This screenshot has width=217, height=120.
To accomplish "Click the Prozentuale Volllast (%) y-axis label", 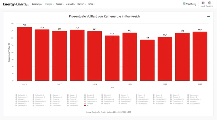I will coord(9,52).
